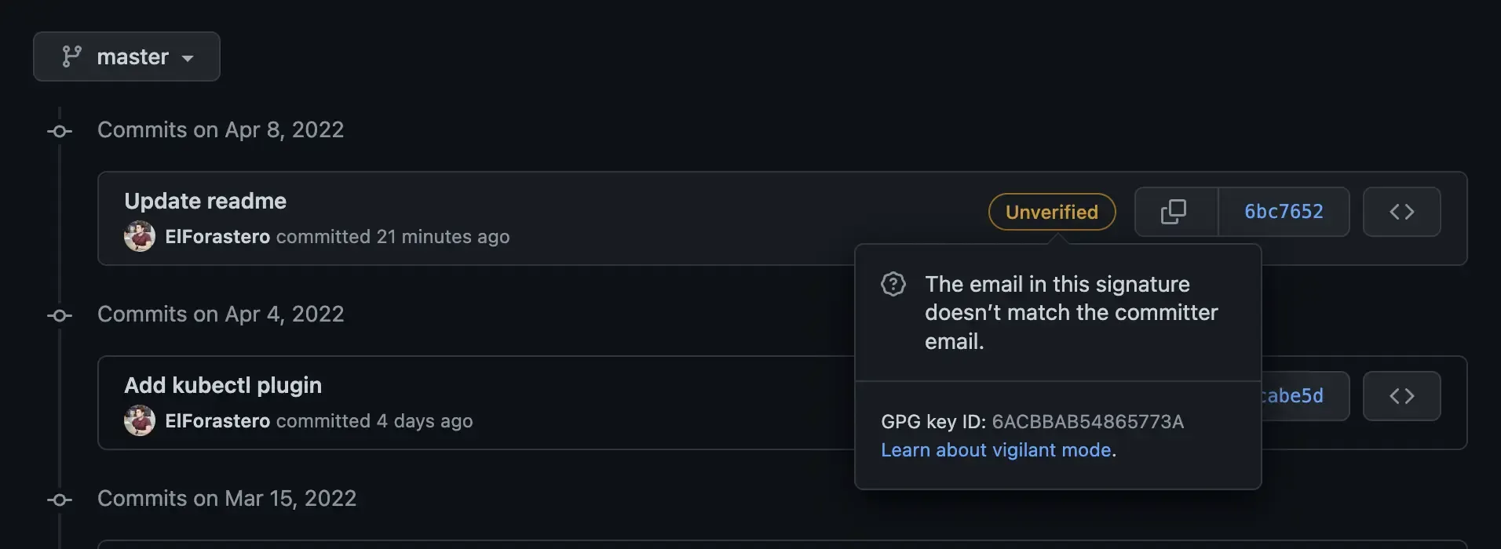Click the question mark icon in signature tooltip
Image resolution: width=1501 pixels, height=549 pixels.
893,284
